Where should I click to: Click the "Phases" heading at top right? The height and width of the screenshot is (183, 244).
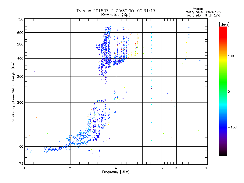(x=197, y=9)
